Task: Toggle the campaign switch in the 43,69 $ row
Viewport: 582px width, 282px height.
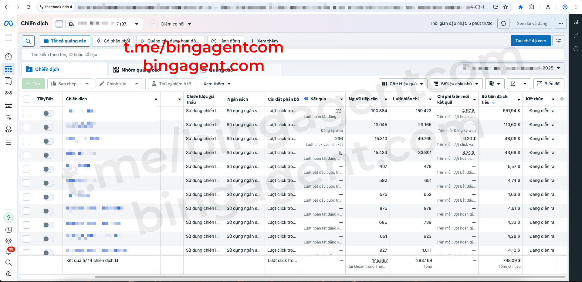Action: [x=48, y=155]
